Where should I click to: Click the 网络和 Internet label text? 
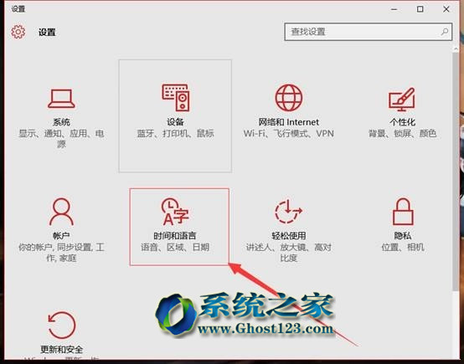(x=288, y=122)
